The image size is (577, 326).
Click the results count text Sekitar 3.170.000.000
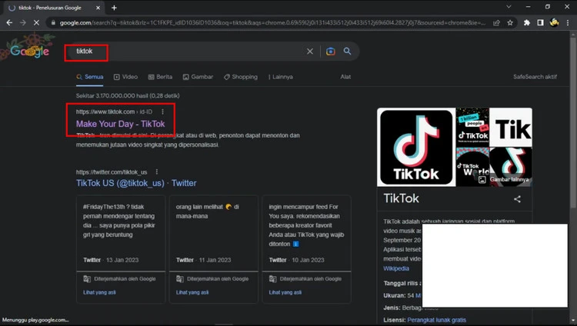pyautogui.click(x=128, y=95)
